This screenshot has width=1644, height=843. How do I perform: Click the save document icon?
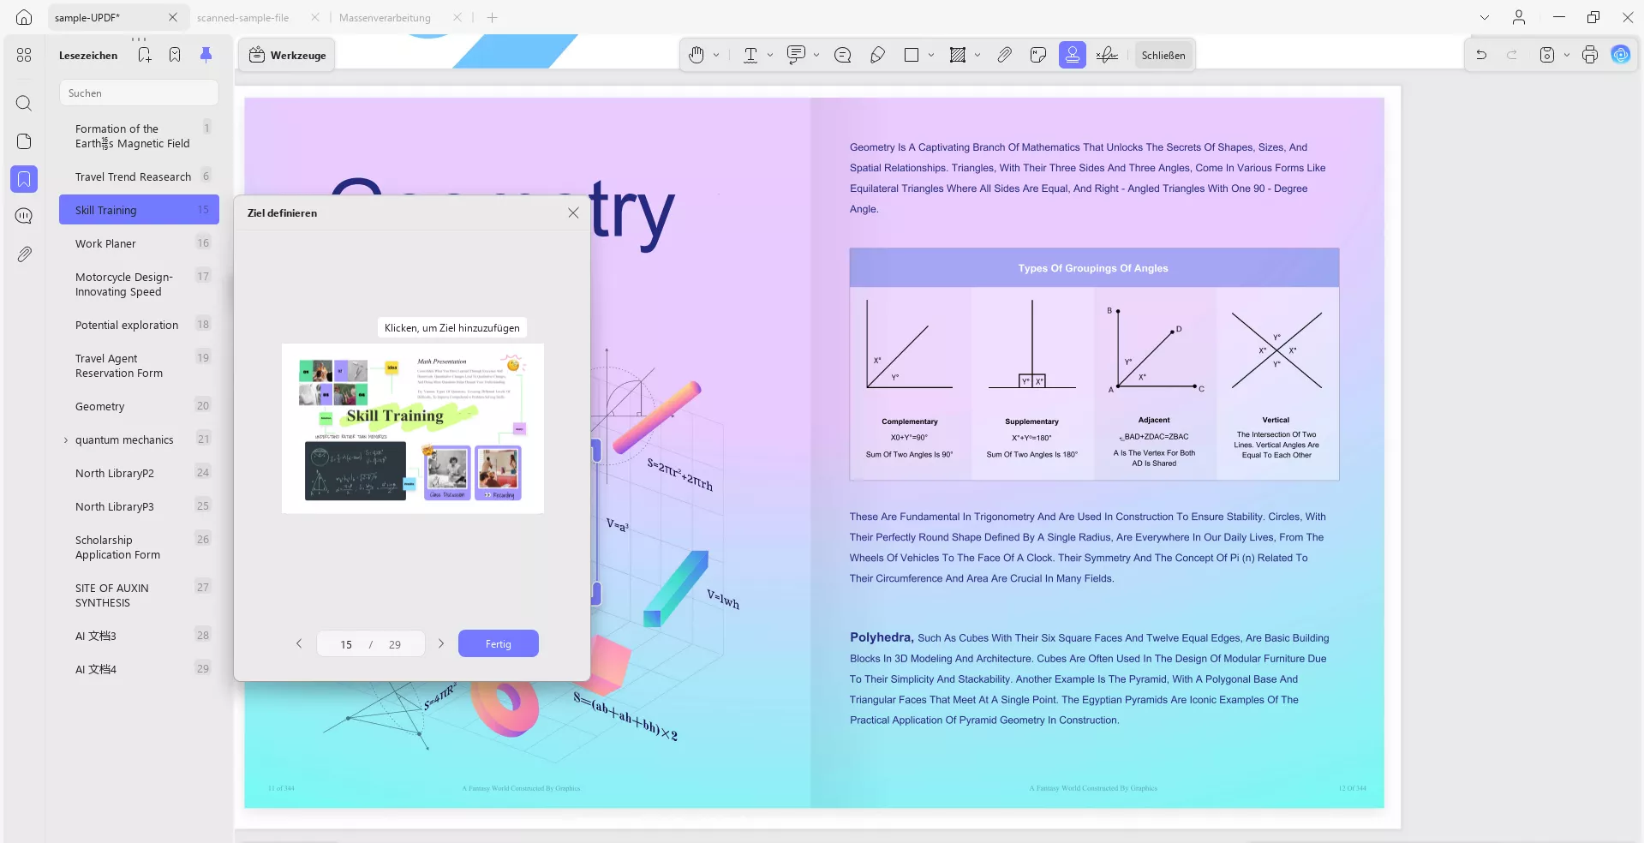coord(1547,55)
